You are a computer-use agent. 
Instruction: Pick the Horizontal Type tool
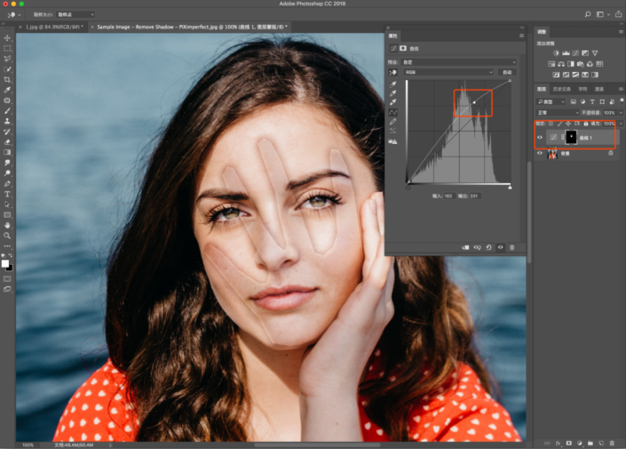(7, 193)
